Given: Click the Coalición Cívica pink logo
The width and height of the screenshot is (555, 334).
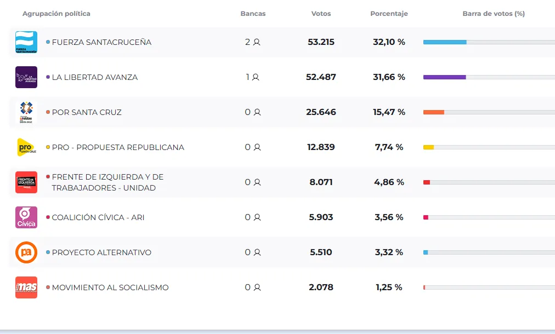Looking at the screenshot, I should click(x=26, y=217).
